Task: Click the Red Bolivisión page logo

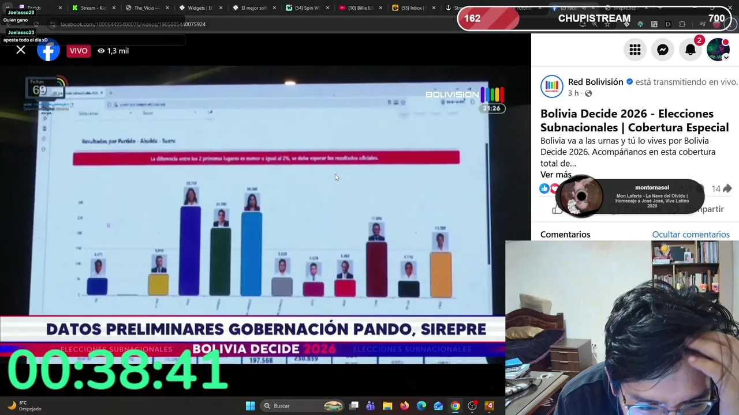Action: (551, 86)
